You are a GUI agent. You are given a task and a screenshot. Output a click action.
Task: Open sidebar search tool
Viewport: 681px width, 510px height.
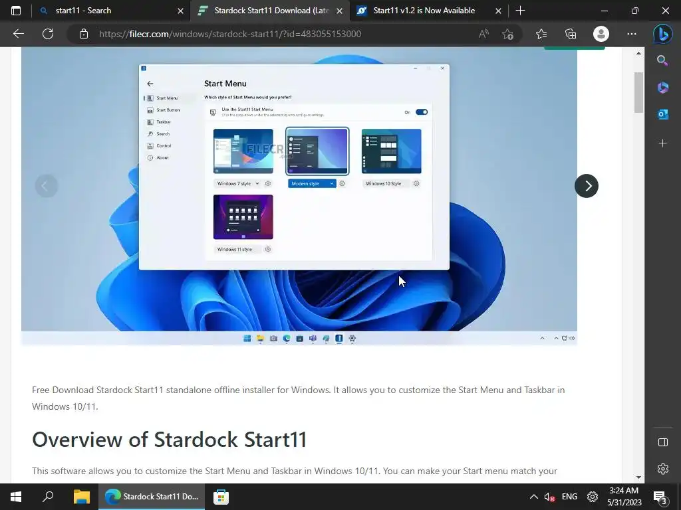pyautogui.click(x=662, y=60)
